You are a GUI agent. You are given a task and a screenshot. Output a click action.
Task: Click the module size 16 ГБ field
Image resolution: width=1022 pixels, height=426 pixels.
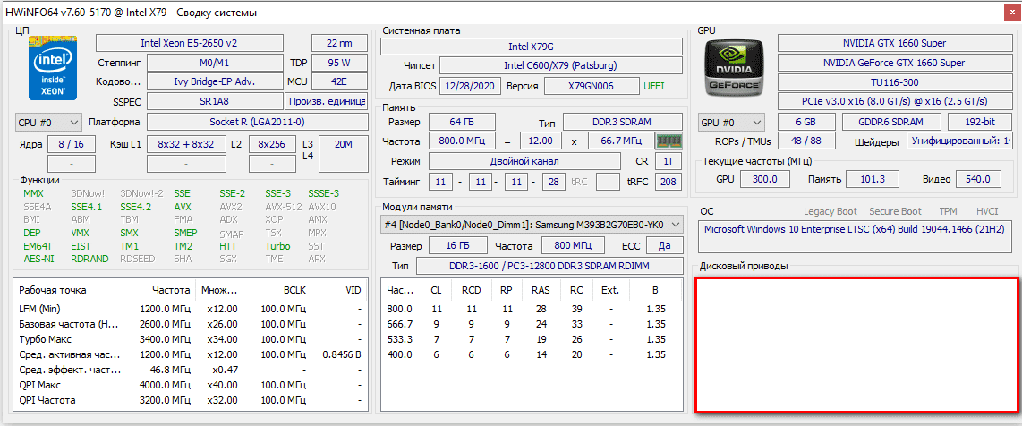[457, 246]
